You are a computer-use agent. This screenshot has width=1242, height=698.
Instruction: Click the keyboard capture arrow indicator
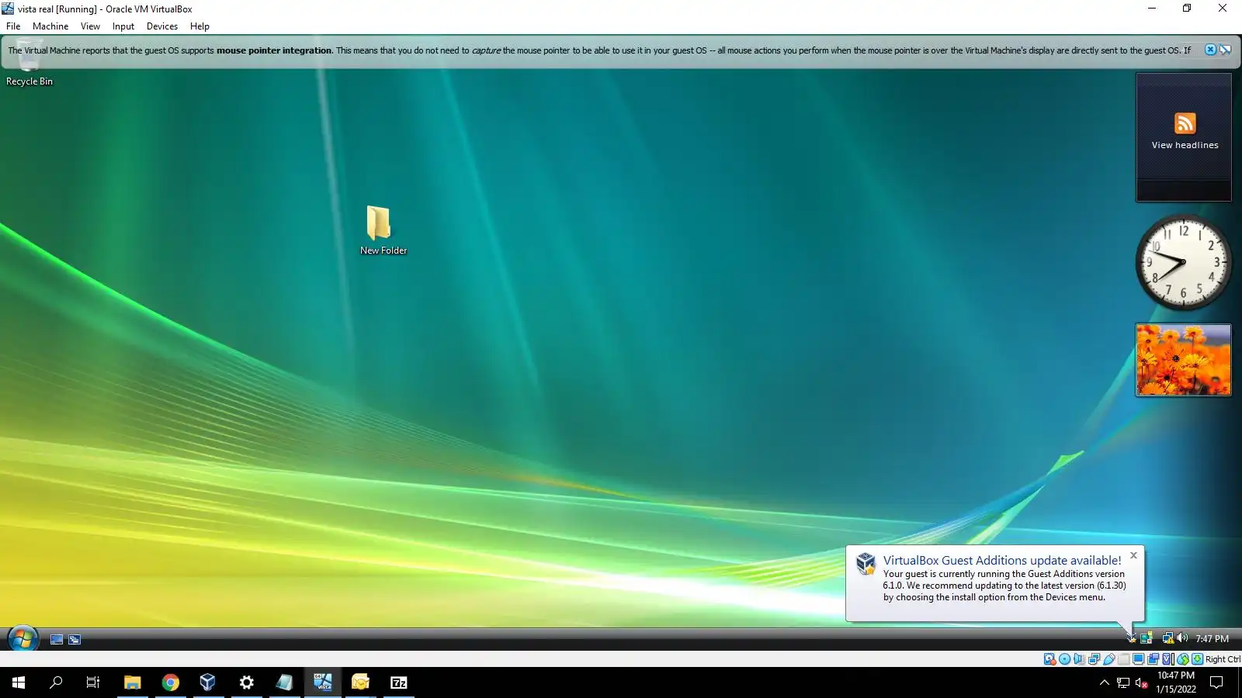1197,659
